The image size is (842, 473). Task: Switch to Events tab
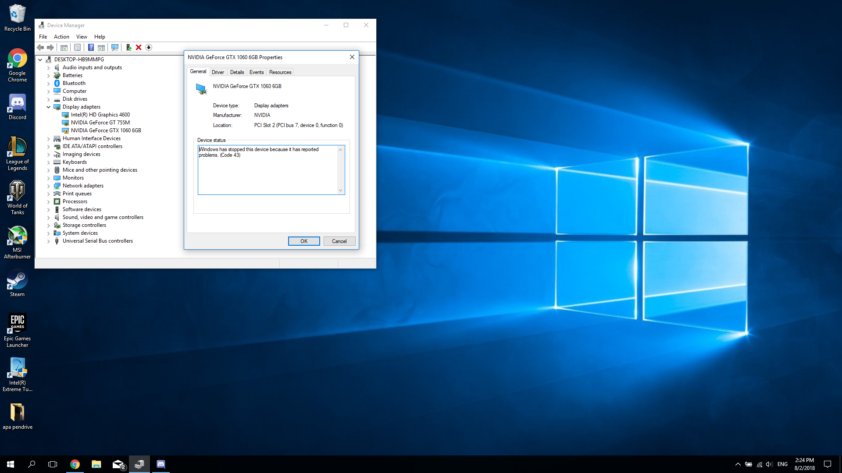point(257,72)
